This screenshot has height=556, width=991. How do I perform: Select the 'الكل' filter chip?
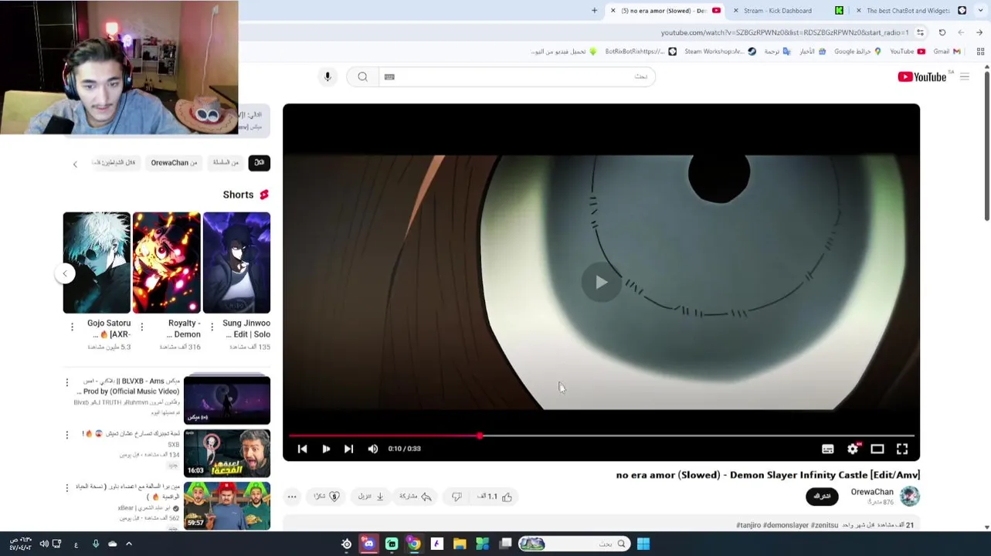click(259, 163)
